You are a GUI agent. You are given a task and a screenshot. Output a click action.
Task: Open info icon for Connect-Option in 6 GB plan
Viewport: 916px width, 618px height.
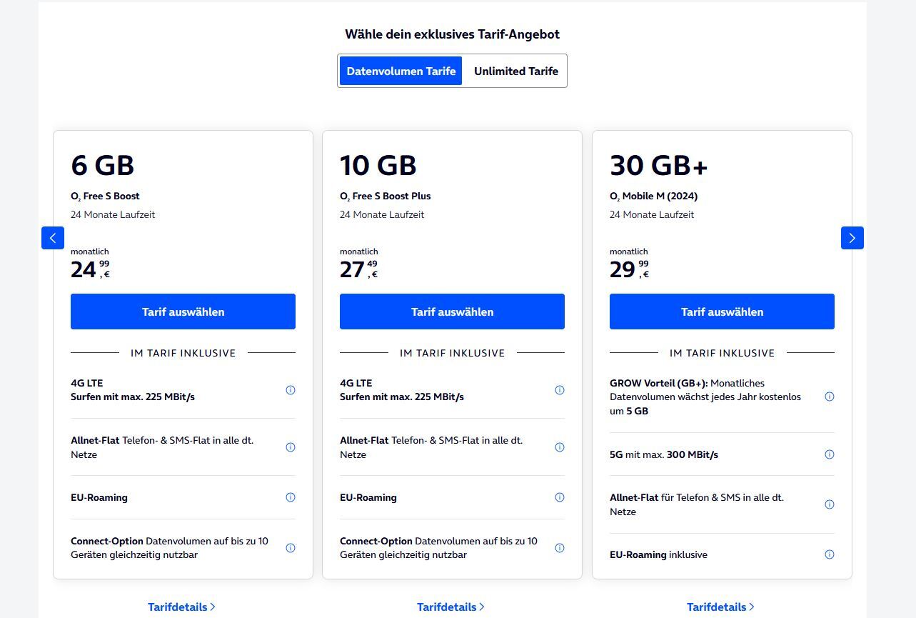(291, 548)
